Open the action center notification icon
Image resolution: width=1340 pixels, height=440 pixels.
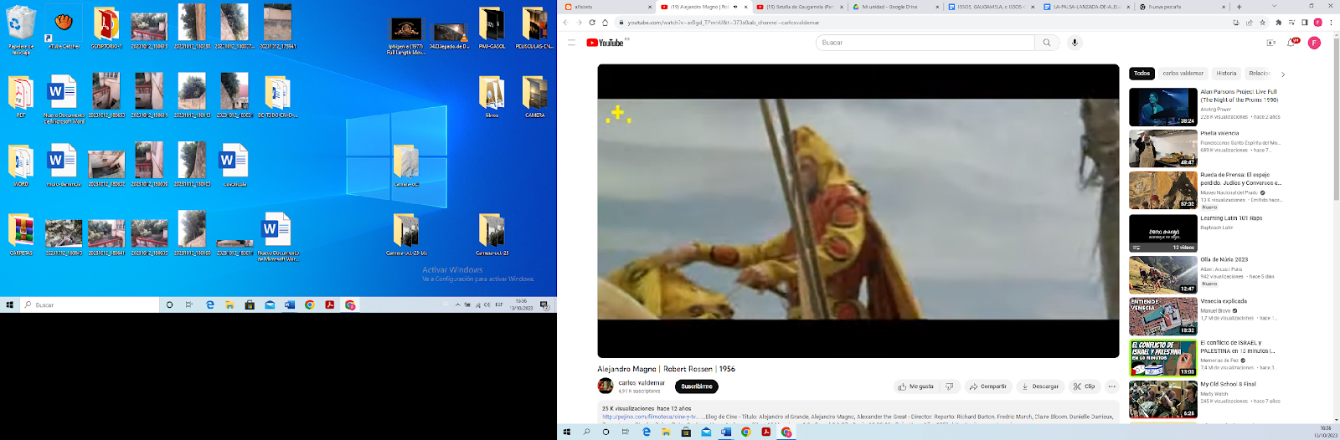pos(544,304)
